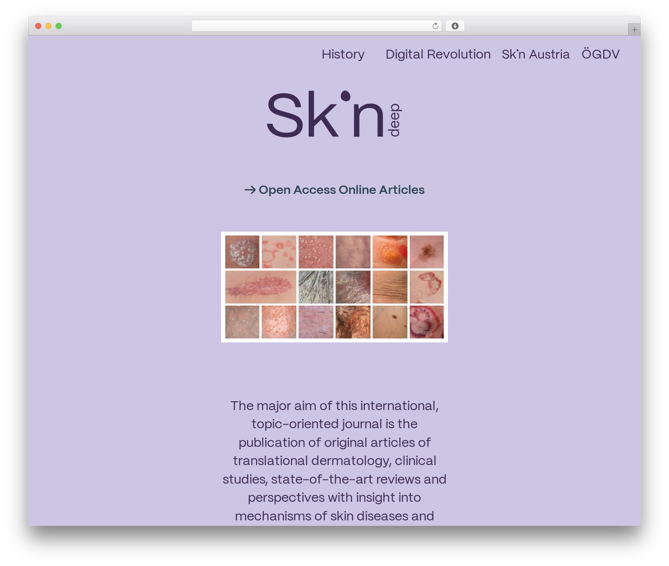Open a new tab with plus button
The height and width of the screenshot is (566, 669).
pyautogui.click(x=634, y=30)
